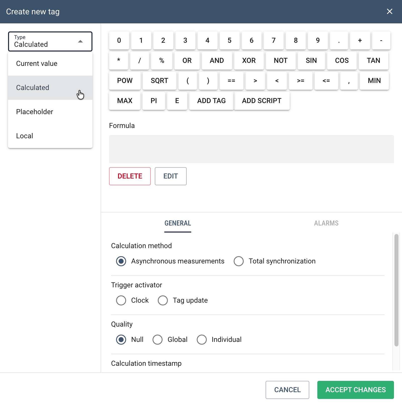Click the ACCEPT CHANGES button
The width and height of the screenshot is (402, 407).
click(356, 390)
